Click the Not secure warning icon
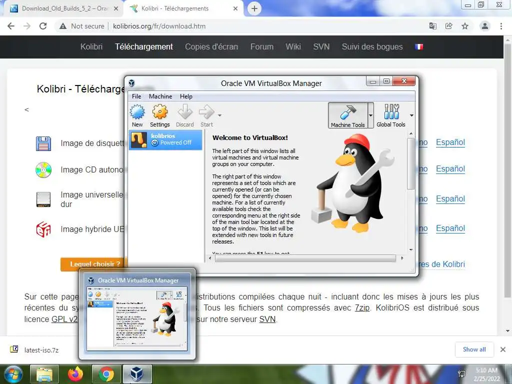The image size is (512, 384). click(63, 26)
